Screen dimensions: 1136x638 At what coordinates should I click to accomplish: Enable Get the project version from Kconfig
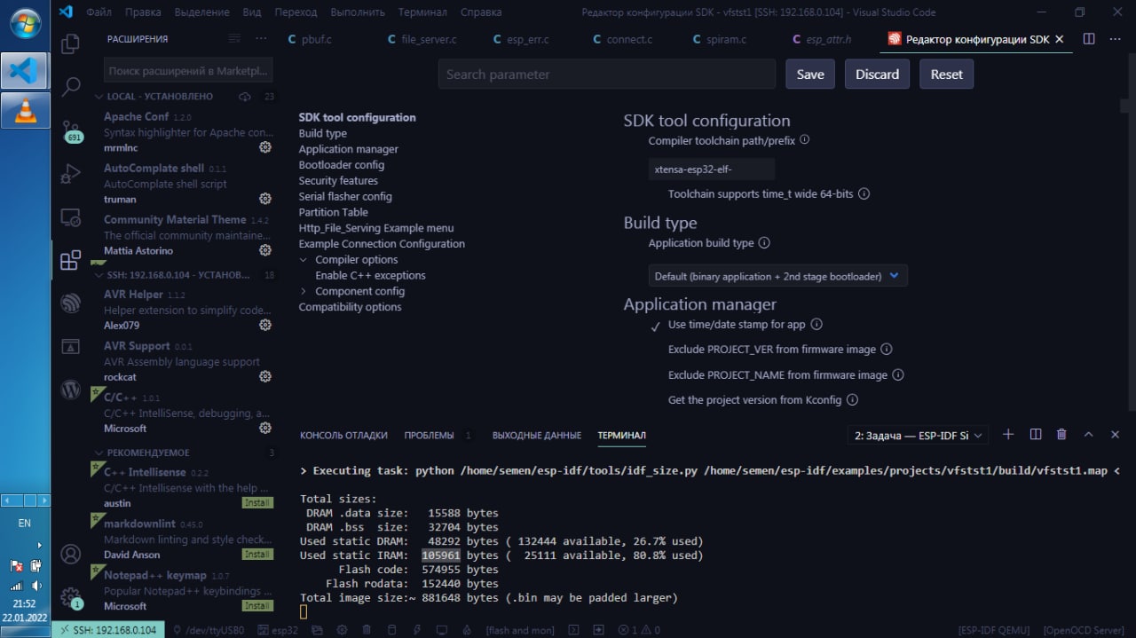(656, 400)
